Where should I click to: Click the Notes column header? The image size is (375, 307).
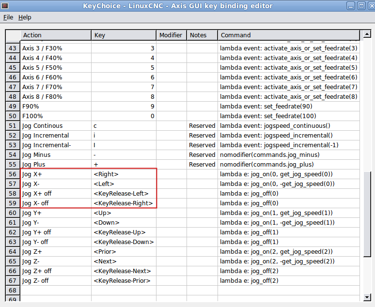(202, 35)
